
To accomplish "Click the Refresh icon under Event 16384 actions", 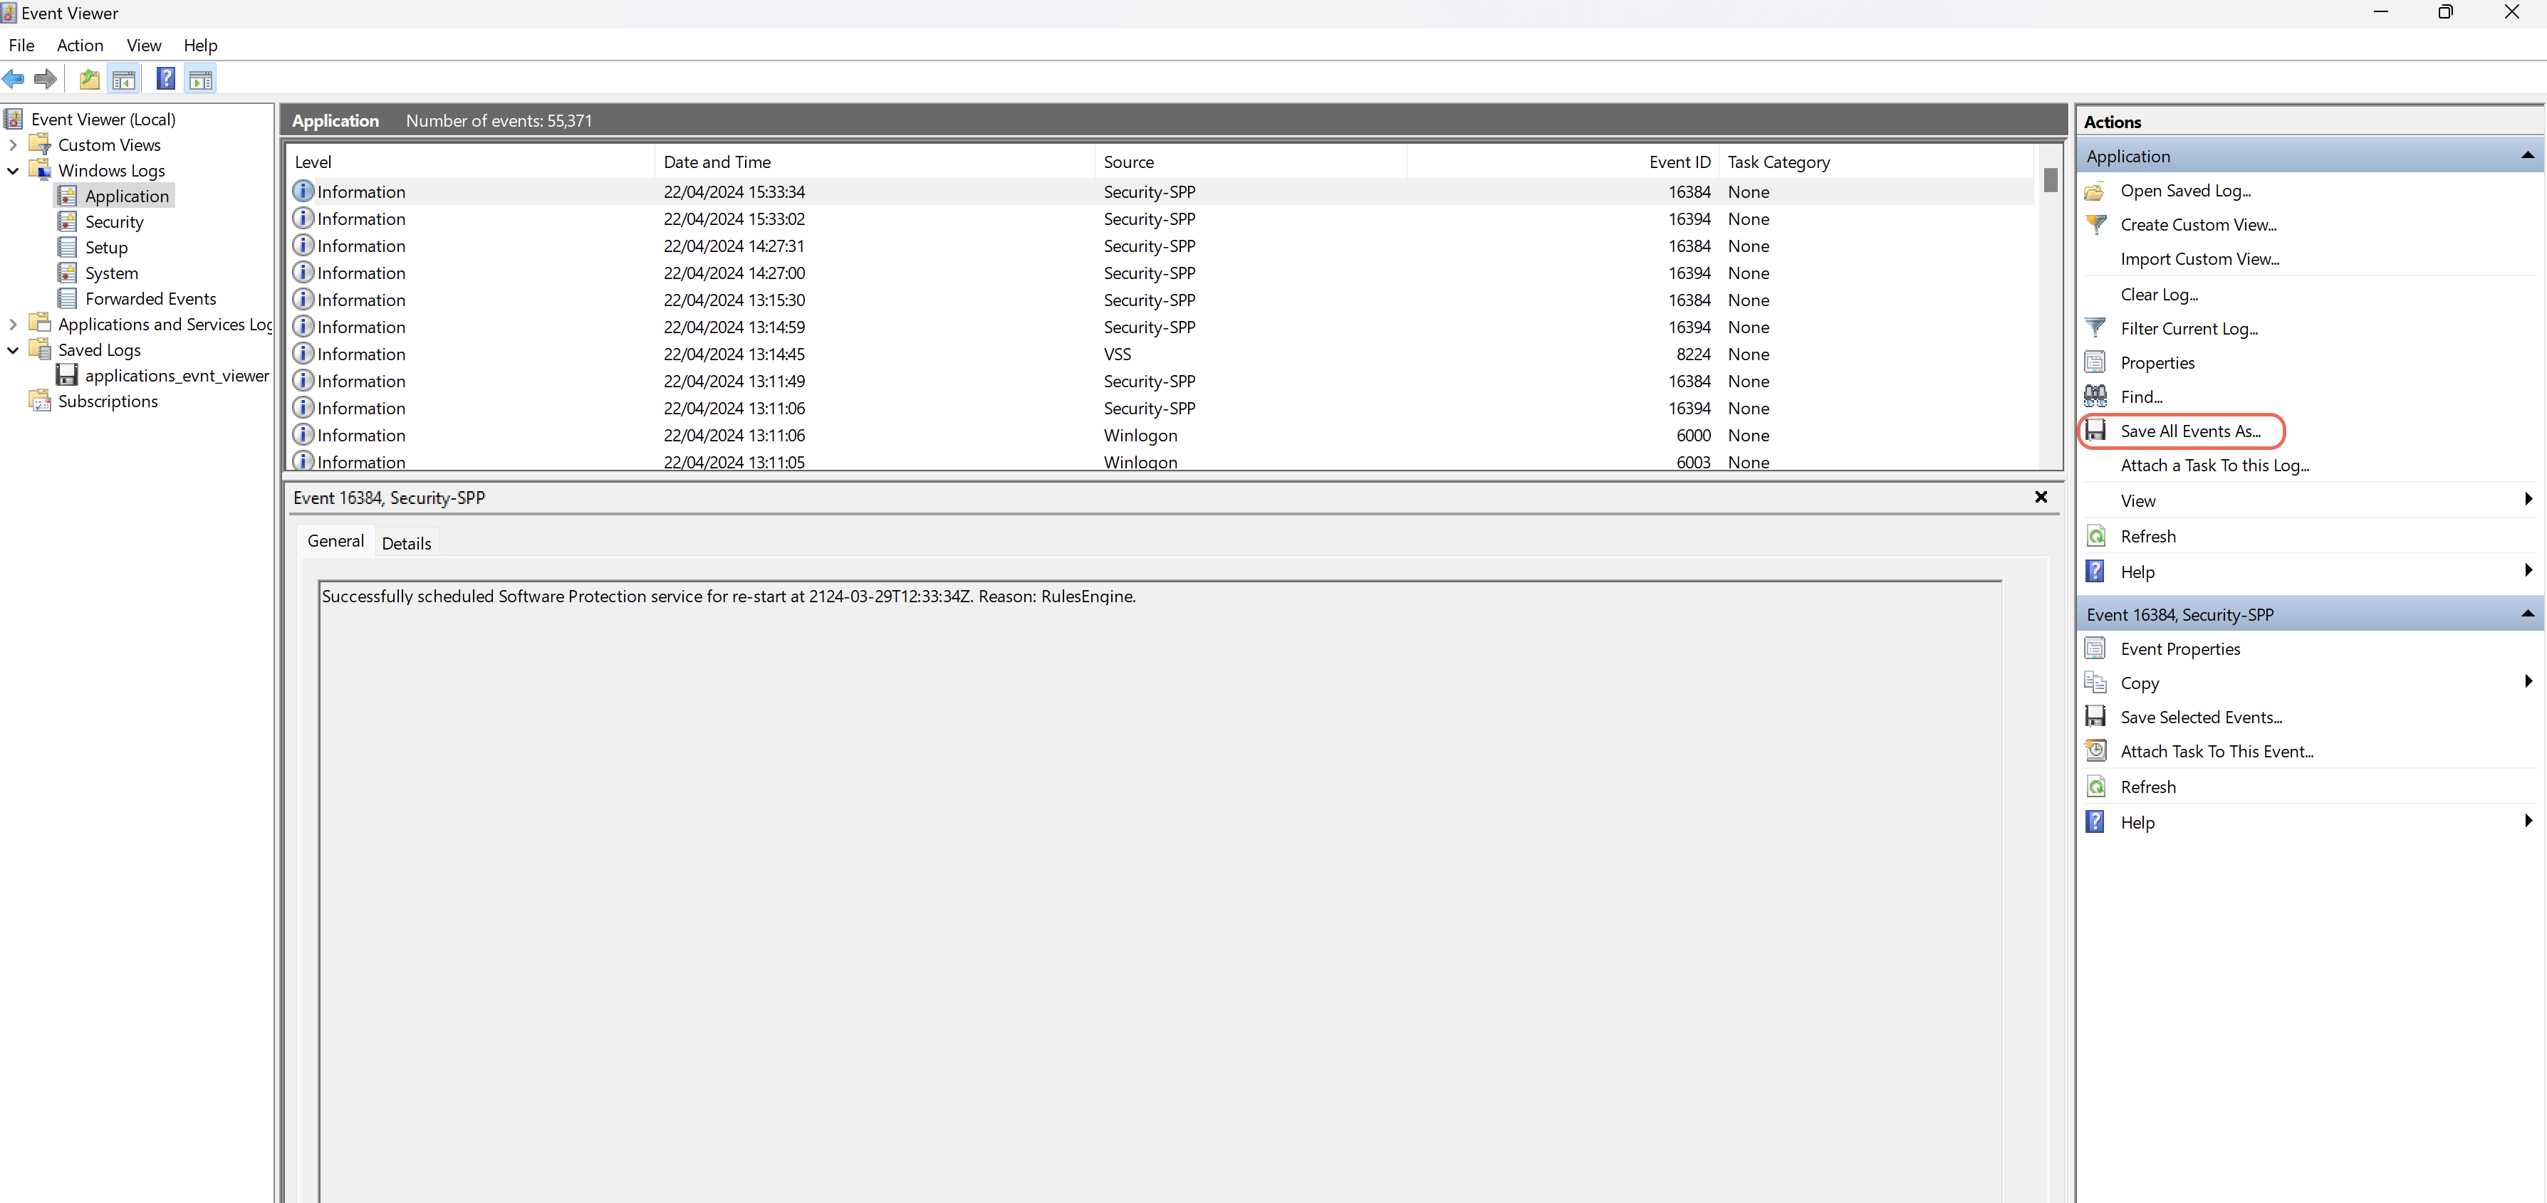I will [x=2095, y=786].
